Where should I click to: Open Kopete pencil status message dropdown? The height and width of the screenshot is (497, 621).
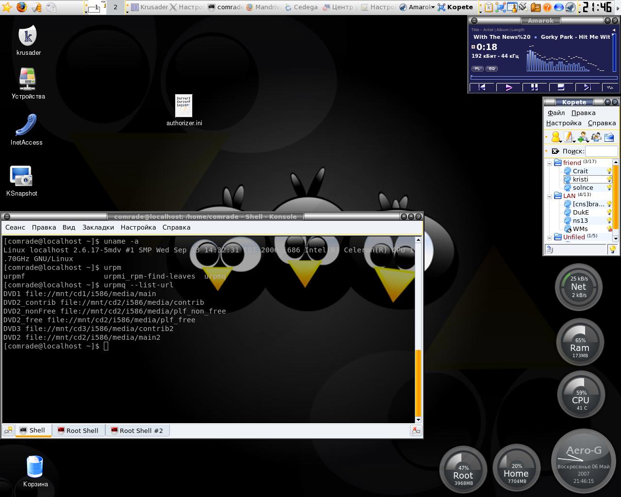point(570,137)
